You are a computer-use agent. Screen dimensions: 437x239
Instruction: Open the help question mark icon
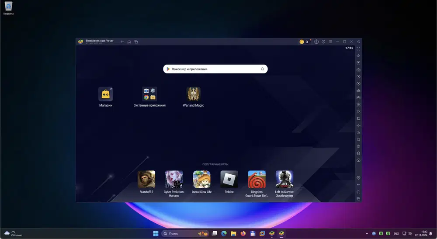point(323,42)
